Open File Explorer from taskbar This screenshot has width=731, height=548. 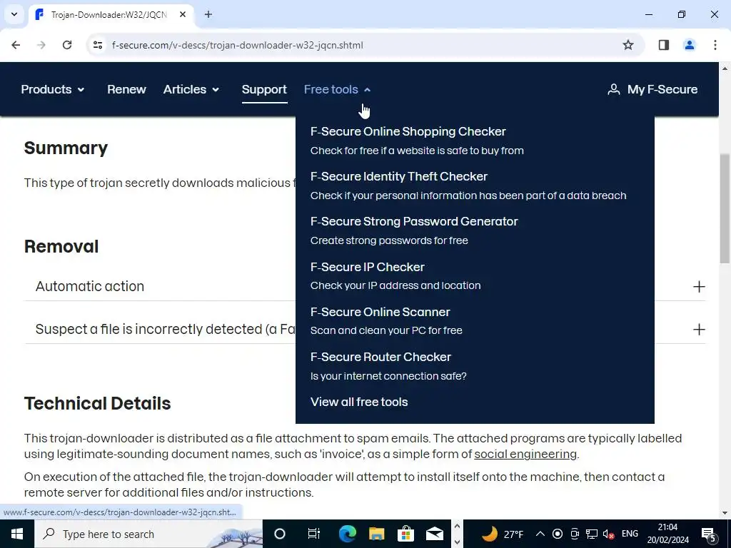pos(377,534)
